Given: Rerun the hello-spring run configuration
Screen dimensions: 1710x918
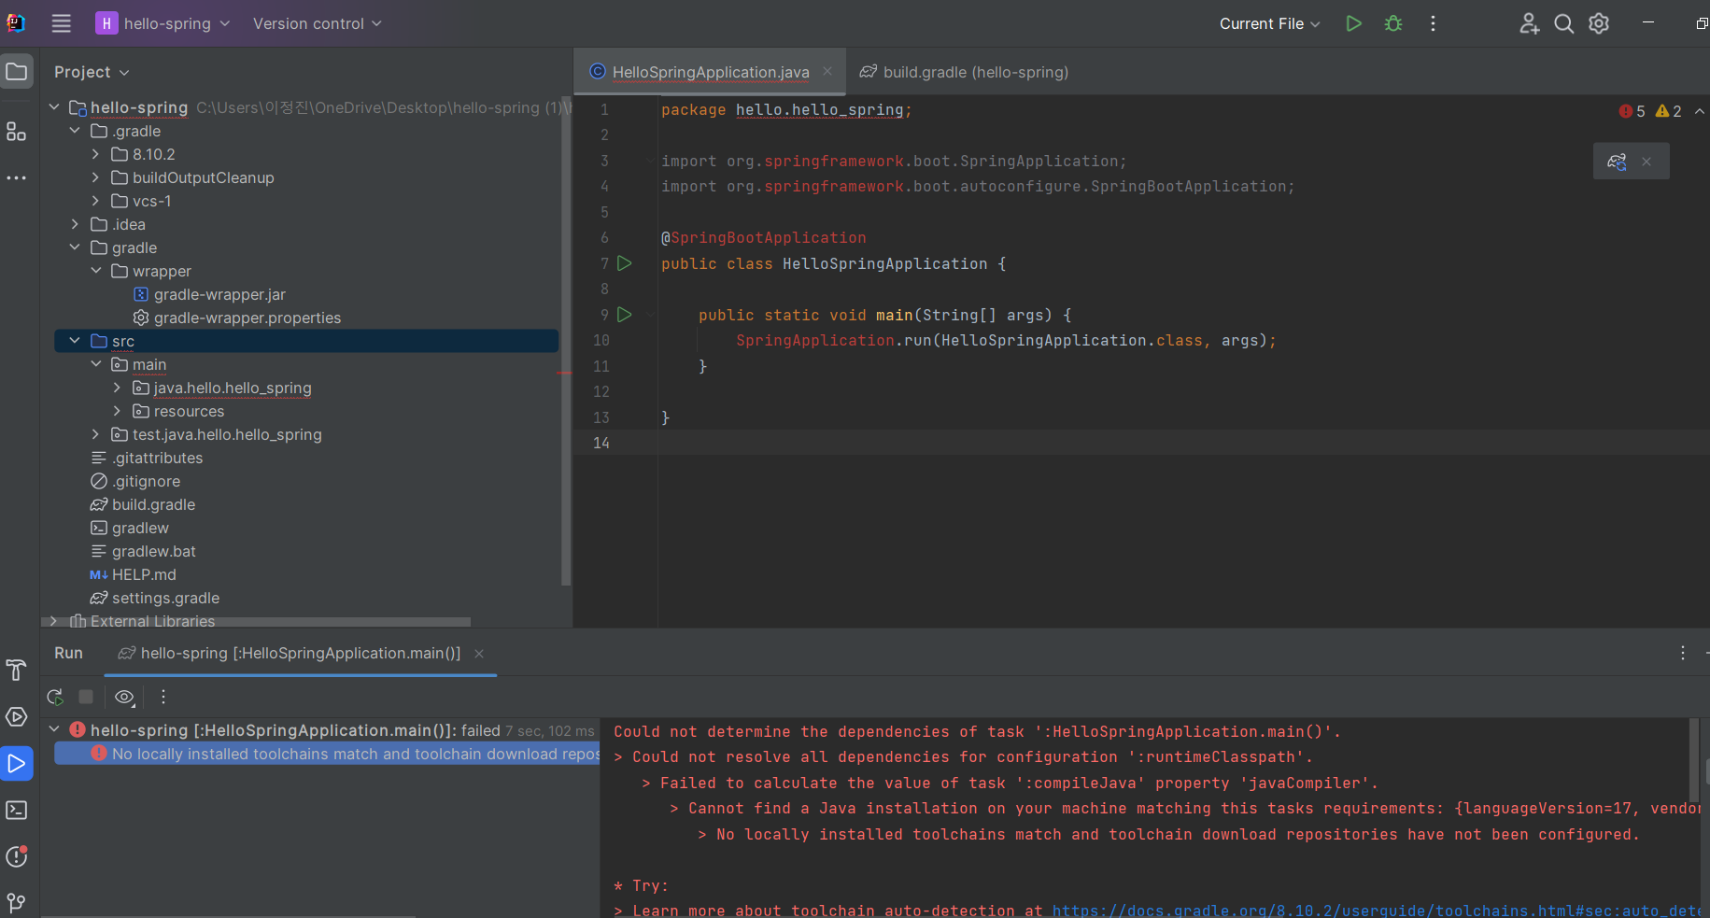Looking at the screenshot, I should [55, 697].
